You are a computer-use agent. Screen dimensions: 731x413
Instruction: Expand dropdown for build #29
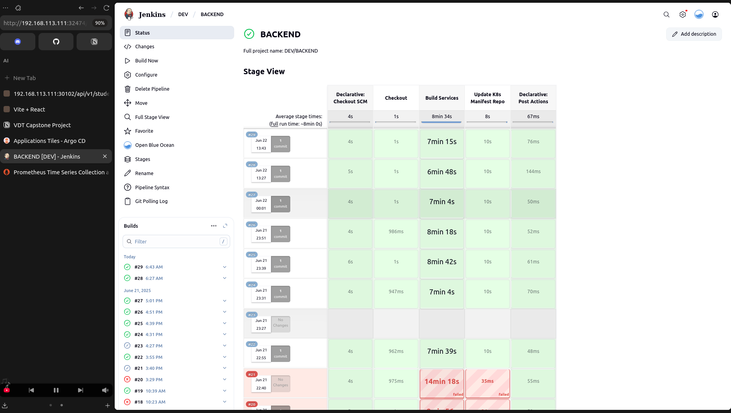point(225,267)
